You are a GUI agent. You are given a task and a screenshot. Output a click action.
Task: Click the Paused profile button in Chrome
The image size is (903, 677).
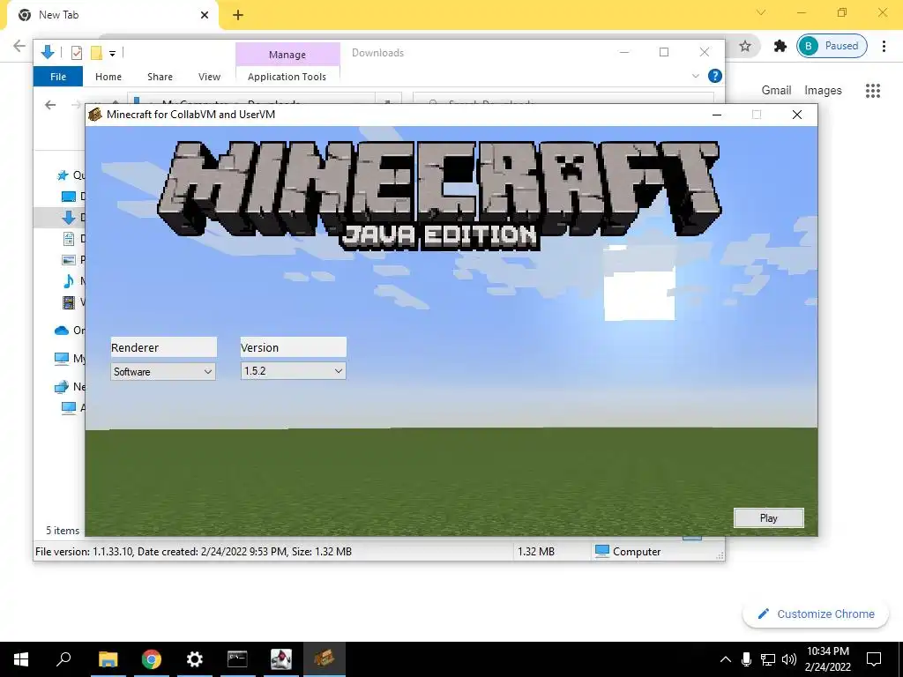(x=832, y=46)
